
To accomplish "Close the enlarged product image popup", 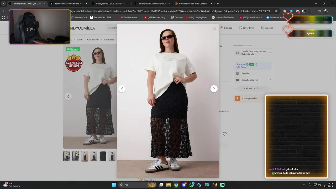I will tap(214, 29).
